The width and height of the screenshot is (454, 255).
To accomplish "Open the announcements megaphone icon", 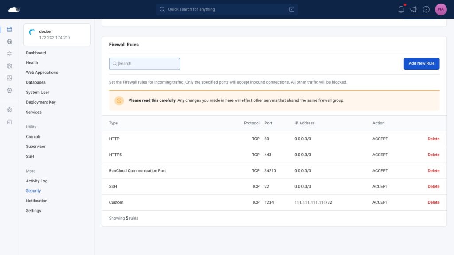I will pos(414,9).
